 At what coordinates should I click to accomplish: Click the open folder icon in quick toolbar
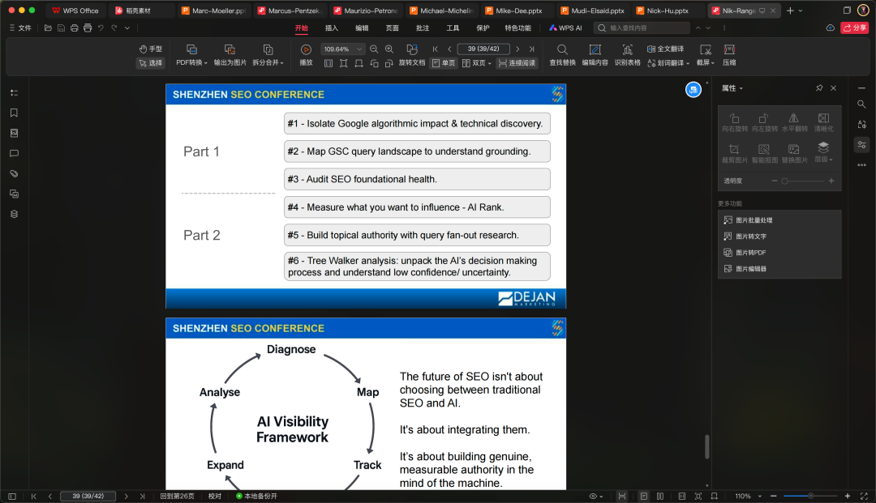(48, 28)
